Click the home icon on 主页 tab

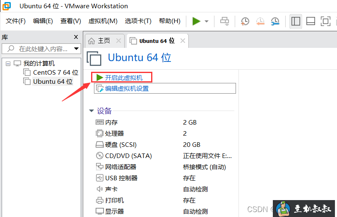91,41
